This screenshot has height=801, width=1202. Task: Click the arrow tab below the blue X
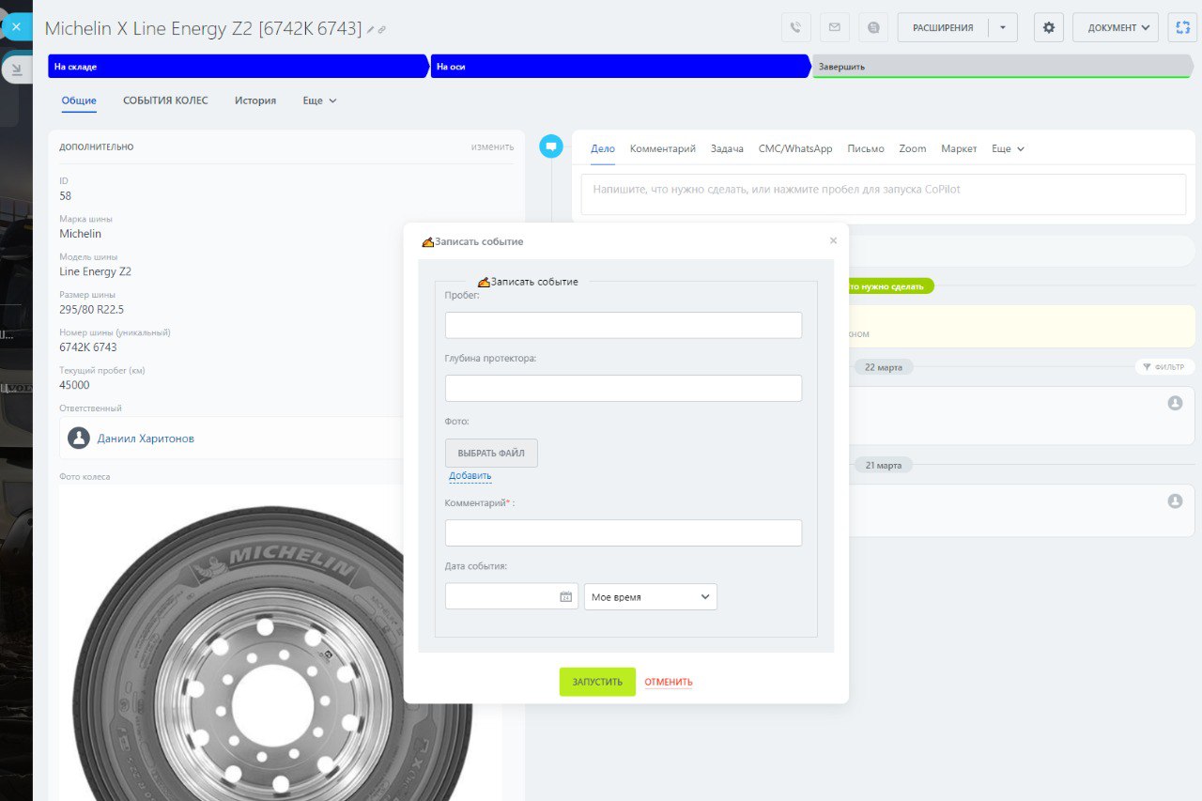[x=16, y=69]
